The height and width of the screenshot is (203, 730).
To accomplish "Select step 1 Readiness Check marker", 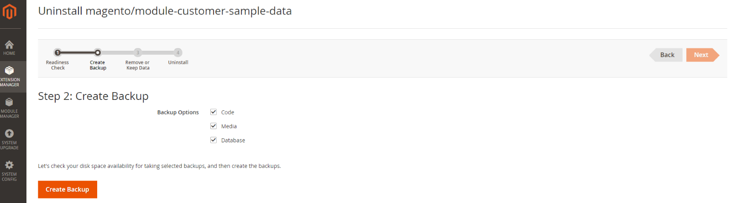I will (57, 52).
